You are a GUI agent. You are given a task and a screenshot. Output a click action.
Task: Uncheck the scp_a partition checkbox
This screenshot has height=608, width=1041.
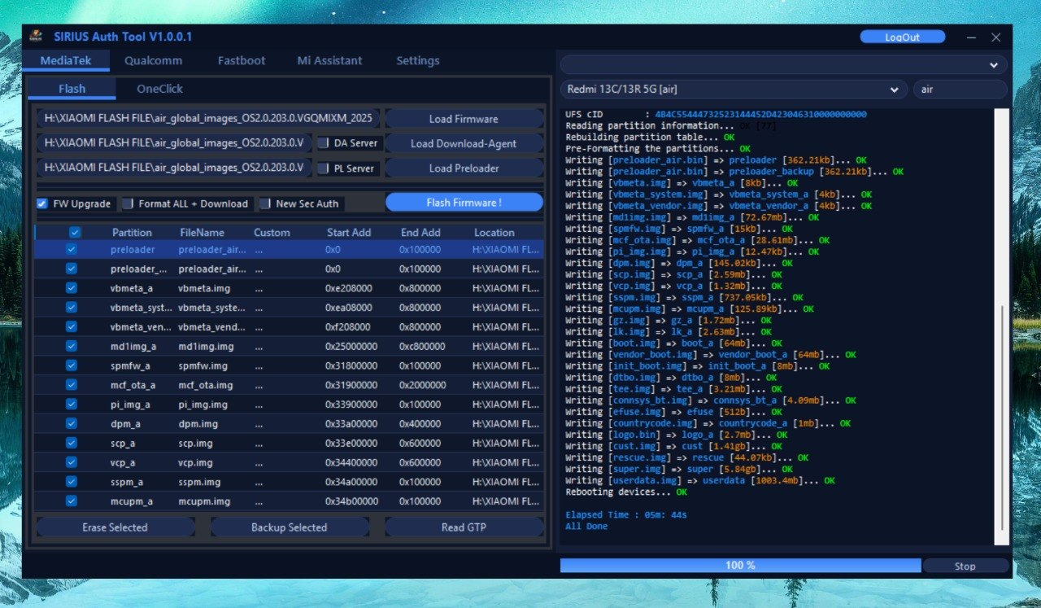click(72, 443)
